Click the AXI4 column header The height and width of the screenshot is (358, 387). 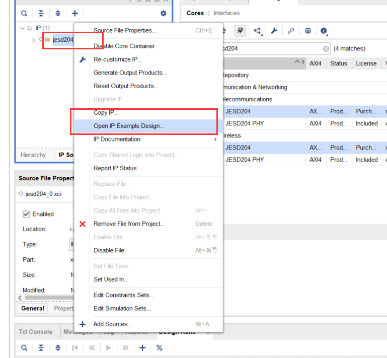(x=316, y=64)
